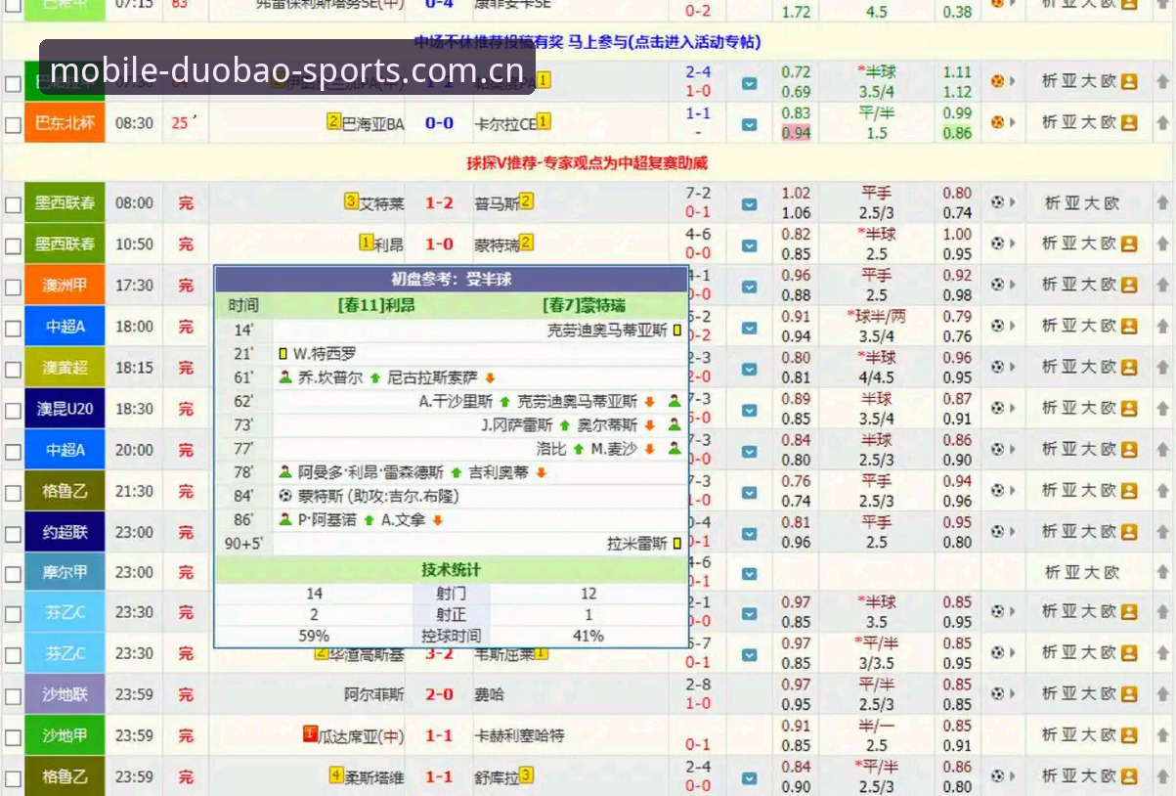Open orange expert icon in 中超A 20:00 row
This screenshot has width=1176, height=796.
coord(1130,449)
